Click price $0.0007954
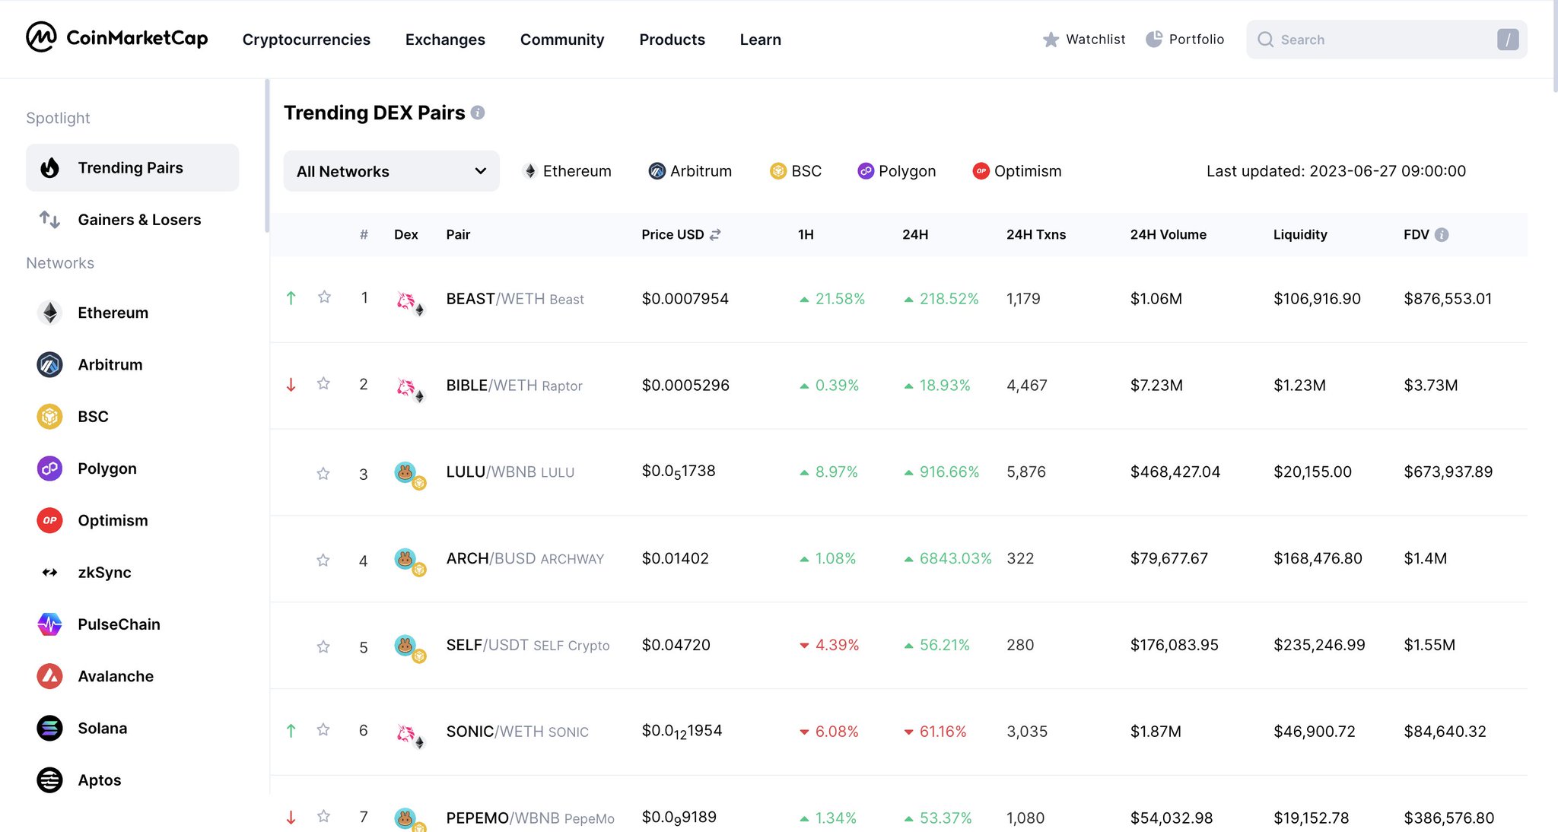Screen dimensions: 1558x832 [685, 299]
